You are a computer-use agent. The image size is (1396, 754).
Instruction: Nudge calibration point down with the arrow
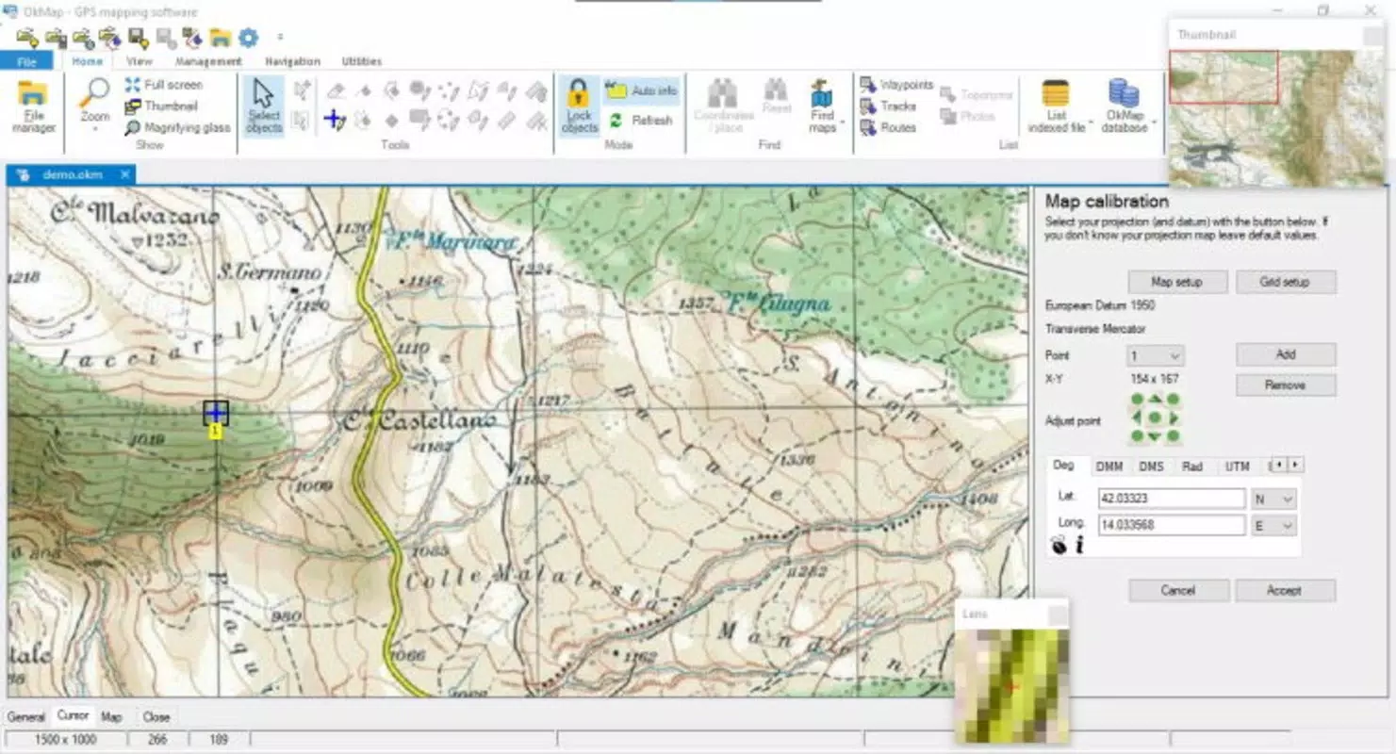coord(1156,436)
